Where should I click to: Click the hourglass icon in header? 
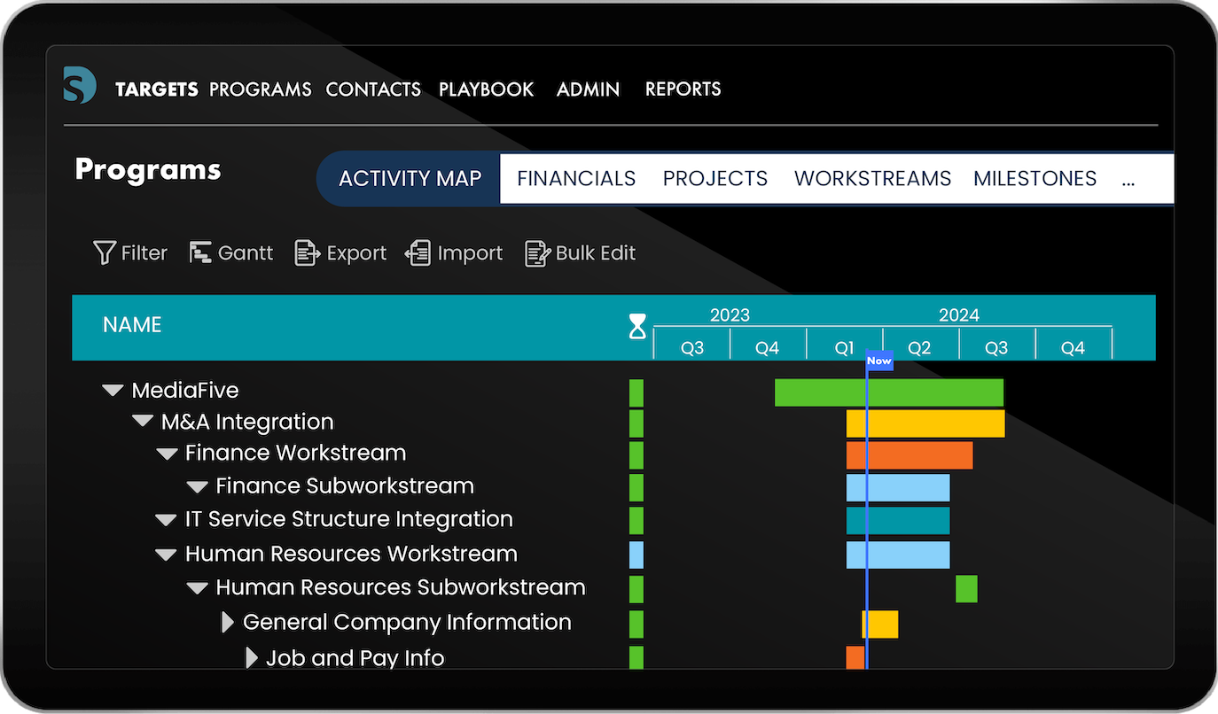[637, 326]
